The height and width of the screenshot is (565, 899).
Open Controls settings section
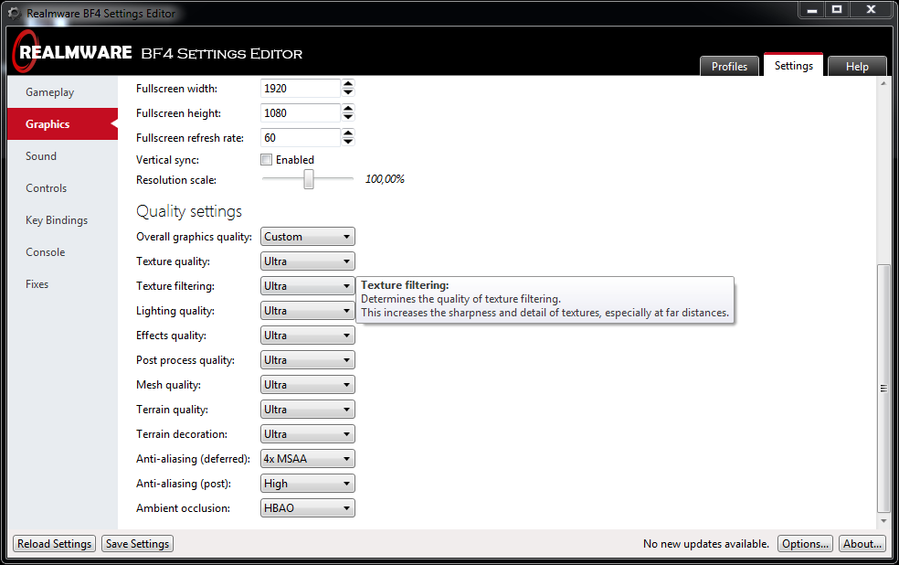pyautogui.click(x=62, y=188)
